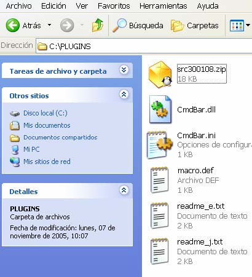The height and width of the screenshot is (277, 252).
Task: Expand the Tareas de archivo y carpeta panel
Action: [x=124, y=70]
